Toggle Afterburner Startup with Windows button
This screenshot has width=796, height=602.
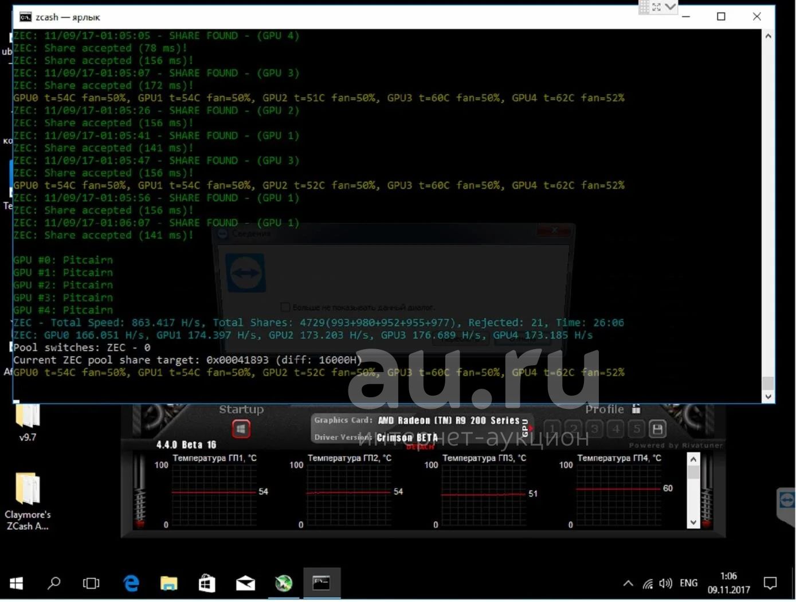point(241,429)
